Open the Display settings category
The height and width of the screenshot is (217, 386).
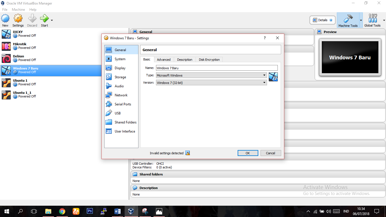tap(121, 68)
